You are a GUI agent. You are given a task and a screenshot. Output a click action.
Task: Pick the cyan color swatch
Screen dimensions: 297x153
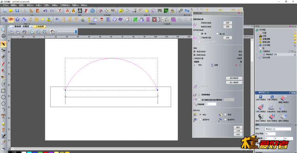(x=29, y=152)
